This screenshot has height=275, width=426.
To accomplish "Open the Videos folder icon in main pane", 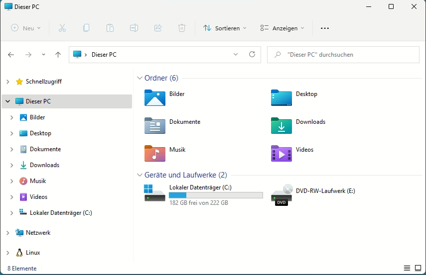I will (x=282, y=154).
